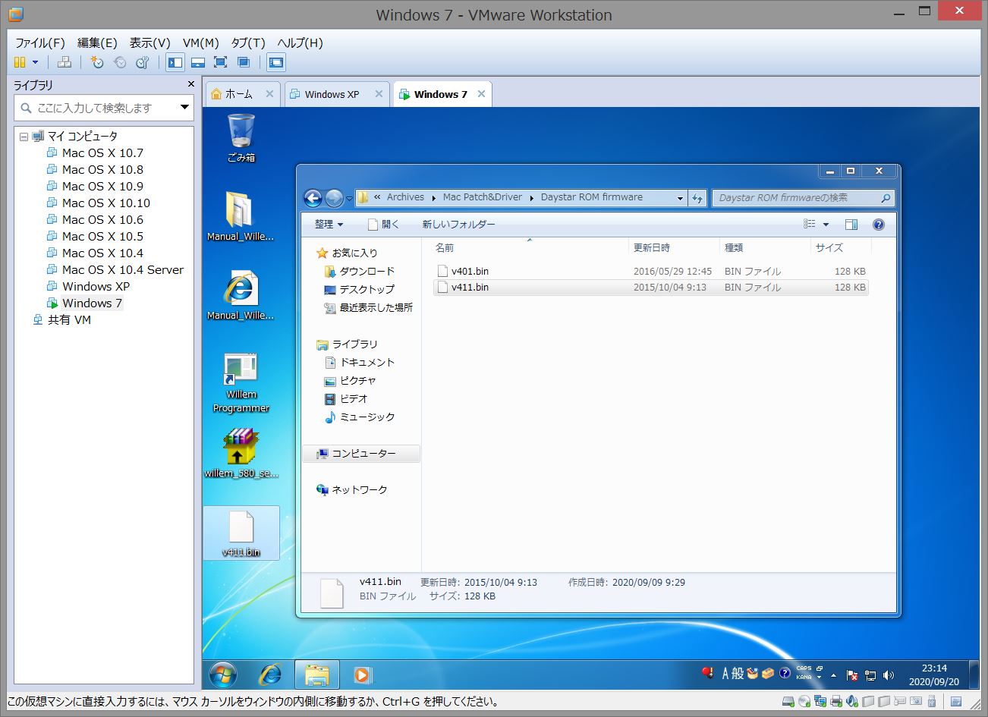This screenshot has height=717, width=988.
Task: Click the send Ctrl+Alt+Del toolbar icon
Action: click(65, 63)
